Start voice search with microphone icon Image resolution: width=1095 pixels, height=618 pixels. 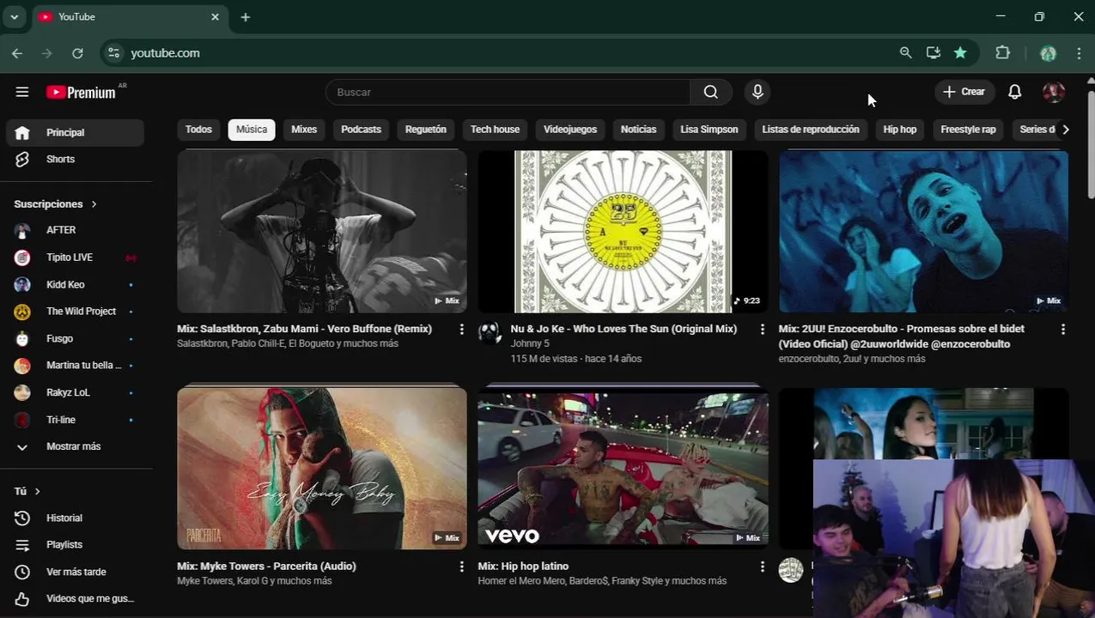(x=757, y=92)
